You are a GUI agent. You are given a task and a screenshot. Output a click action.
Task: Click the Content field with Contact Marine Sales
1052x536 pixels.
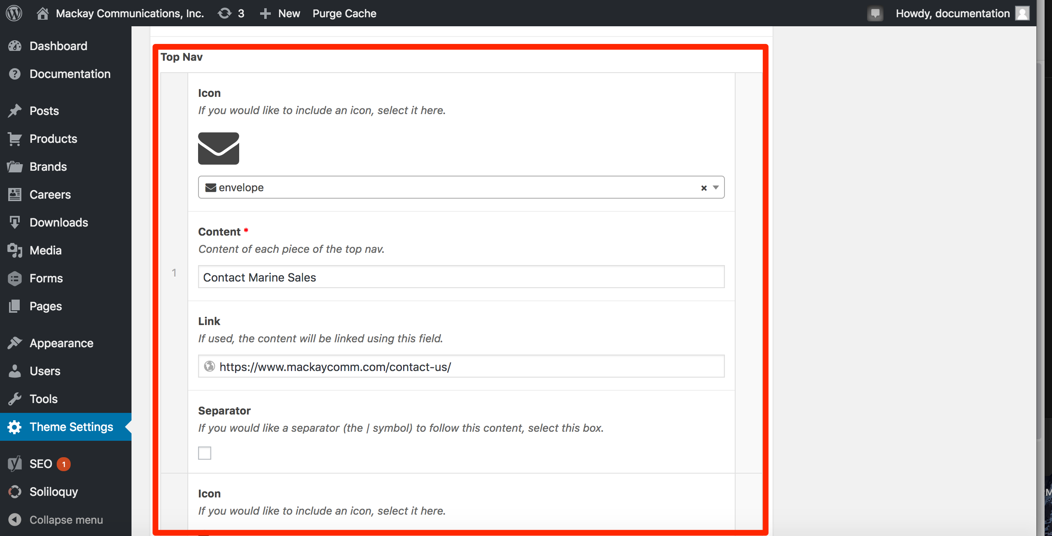click(x=461, y=277)
